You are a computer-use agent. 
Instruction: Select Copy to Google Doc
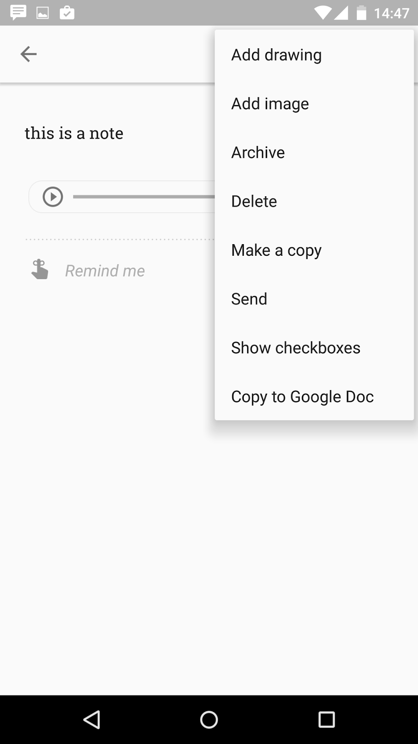tap(302, 396)
